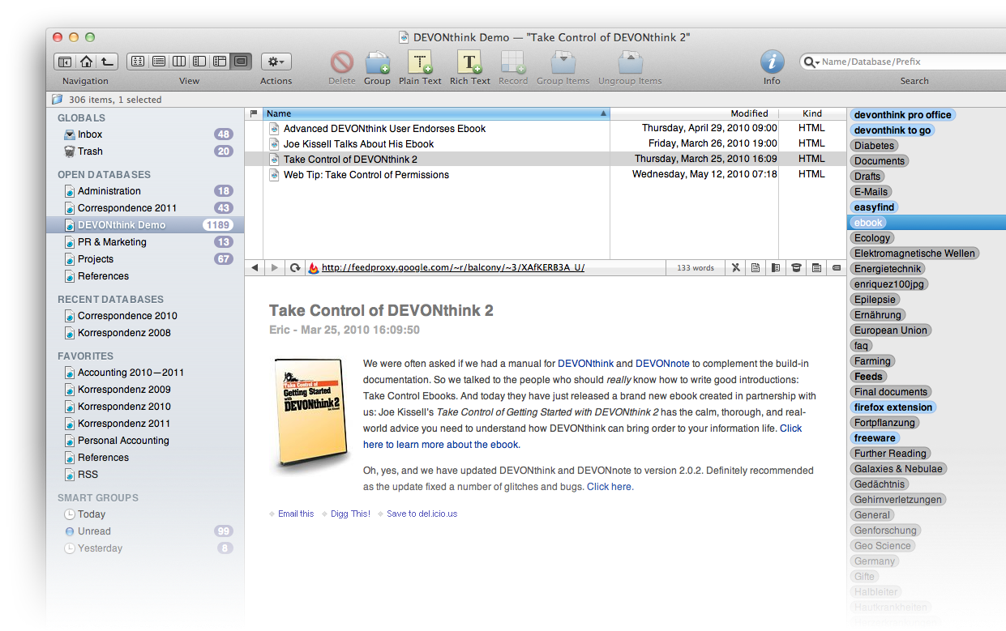Viewport: 1006px width, 631px height.
Task: Click the 'Email this' link
Action: coord(296,514)
